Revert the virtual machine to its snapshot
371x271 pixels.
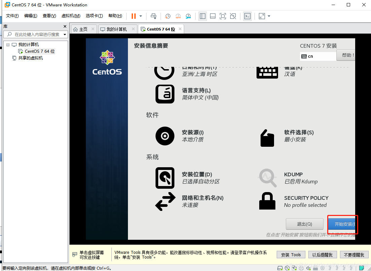click(178, 16)
